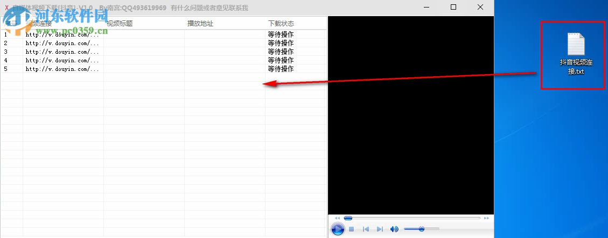
Task: Jump to the previous track
Action: [x=366, y=229]
